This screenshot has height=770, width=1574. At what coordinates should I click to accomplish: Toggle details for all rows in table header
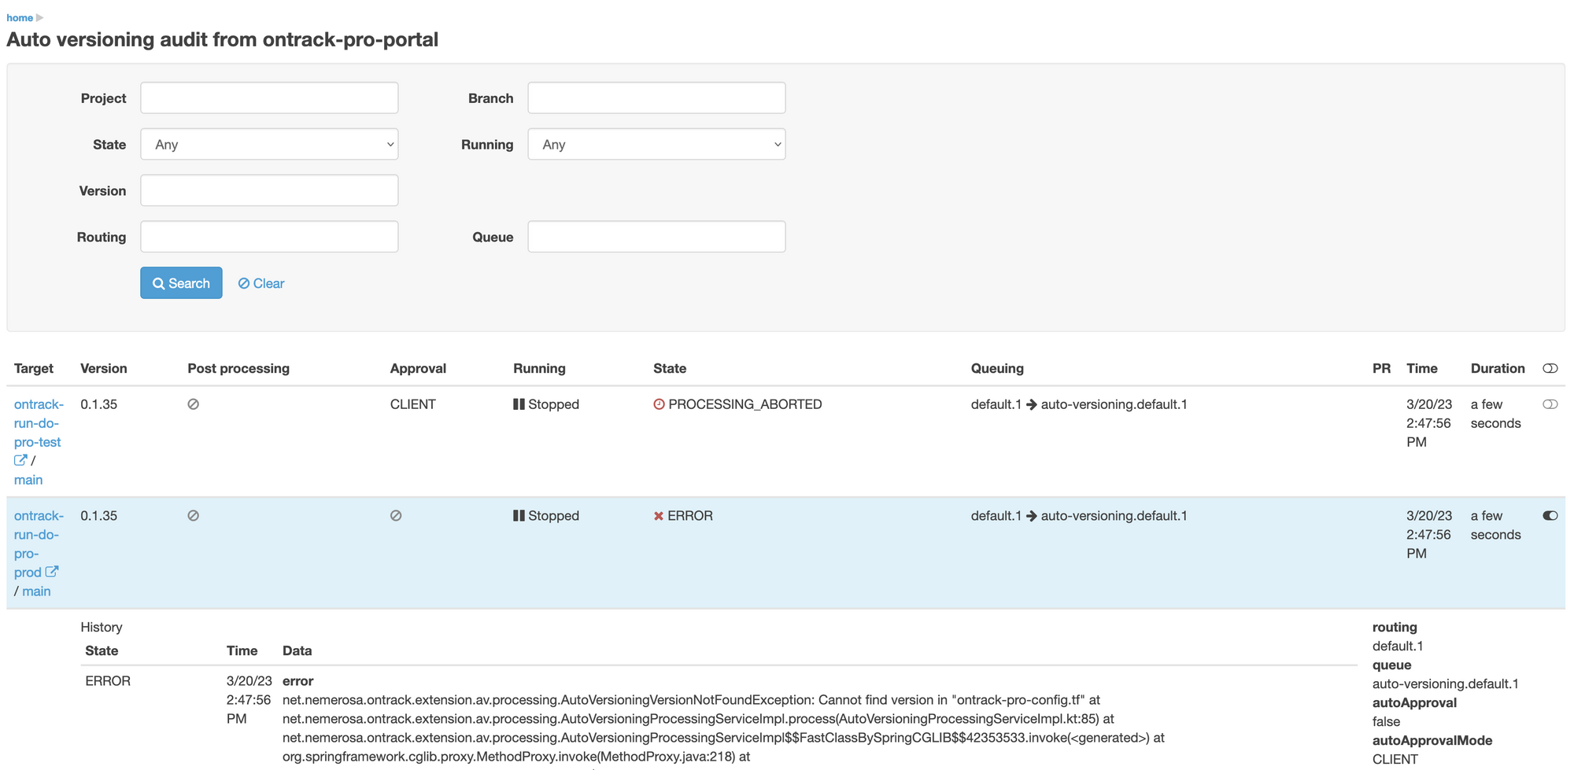[x=1550, y=368]
